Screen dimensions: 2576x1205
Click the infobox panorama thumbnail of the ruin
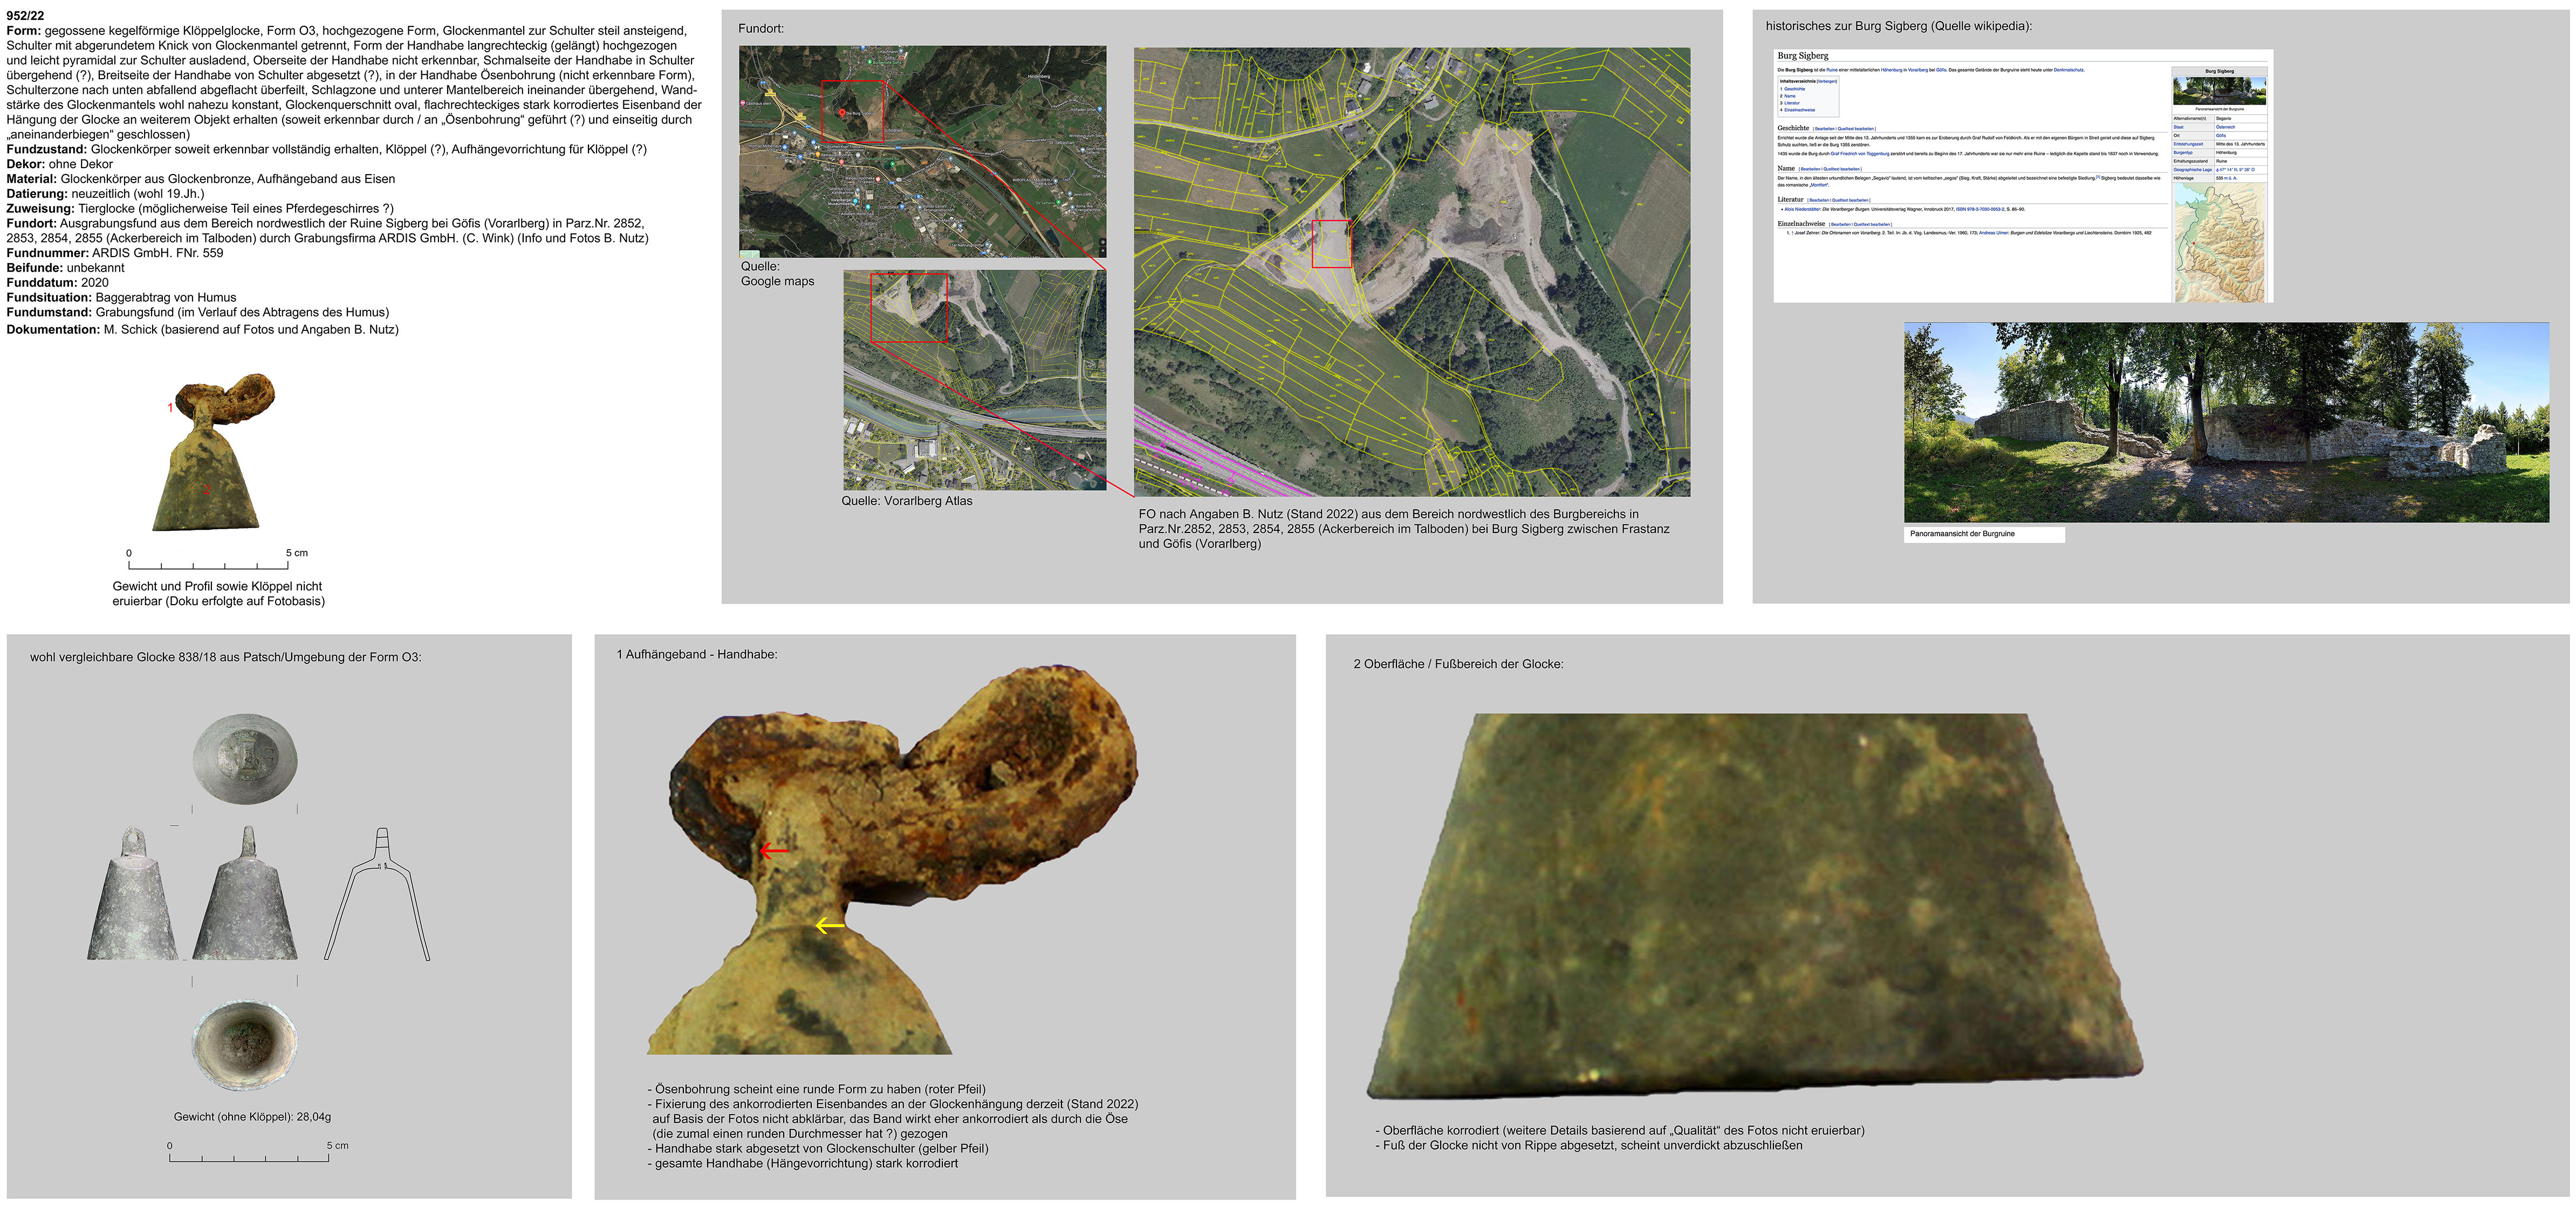[x=2220, y=91]
